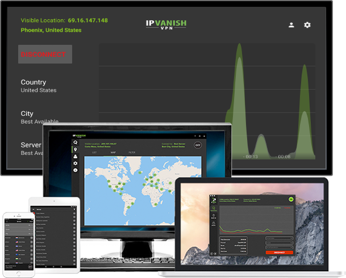Click the Phoenix, United States location text
This screenshot has width=346, height=278.
tap(51, 30)
